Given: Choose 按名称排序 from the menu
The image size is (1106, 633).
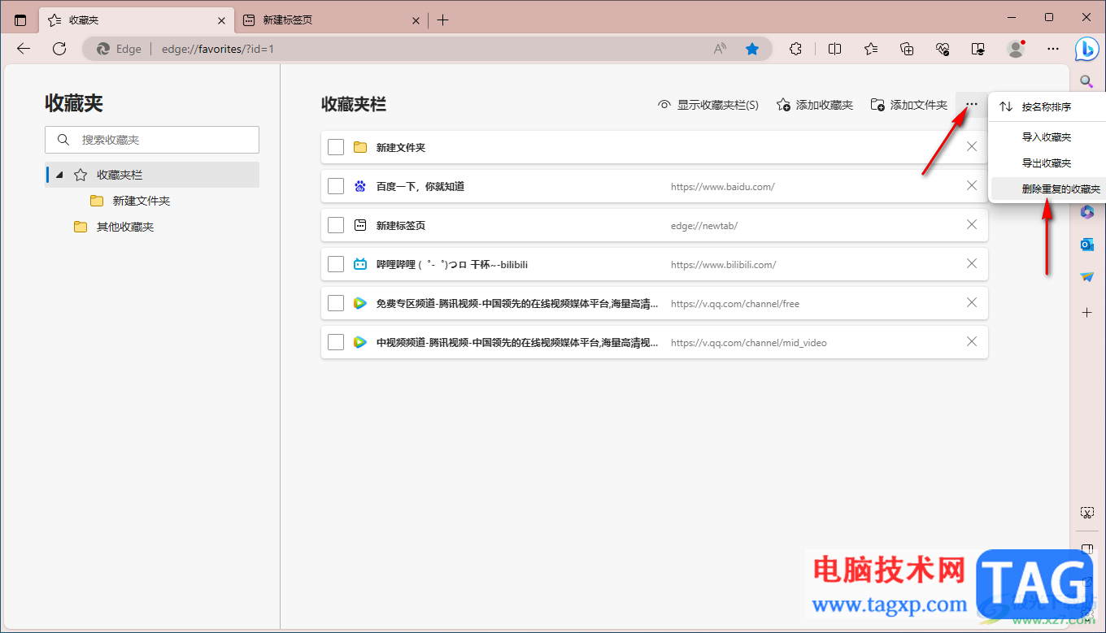Looking at the screenshot, I should point(1047,106).
